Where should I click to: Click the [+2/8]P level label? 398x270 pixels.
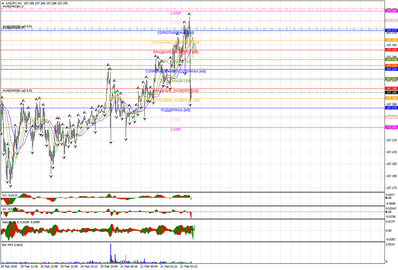pos(176,13)
